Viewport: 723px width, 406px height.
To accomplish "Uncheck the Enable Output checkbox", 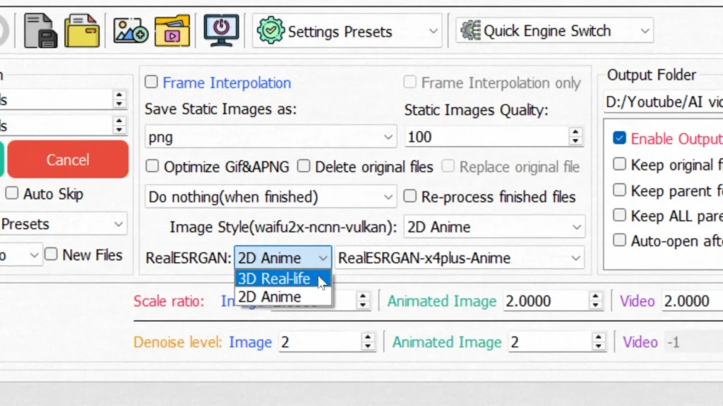I will pos(619,137).
